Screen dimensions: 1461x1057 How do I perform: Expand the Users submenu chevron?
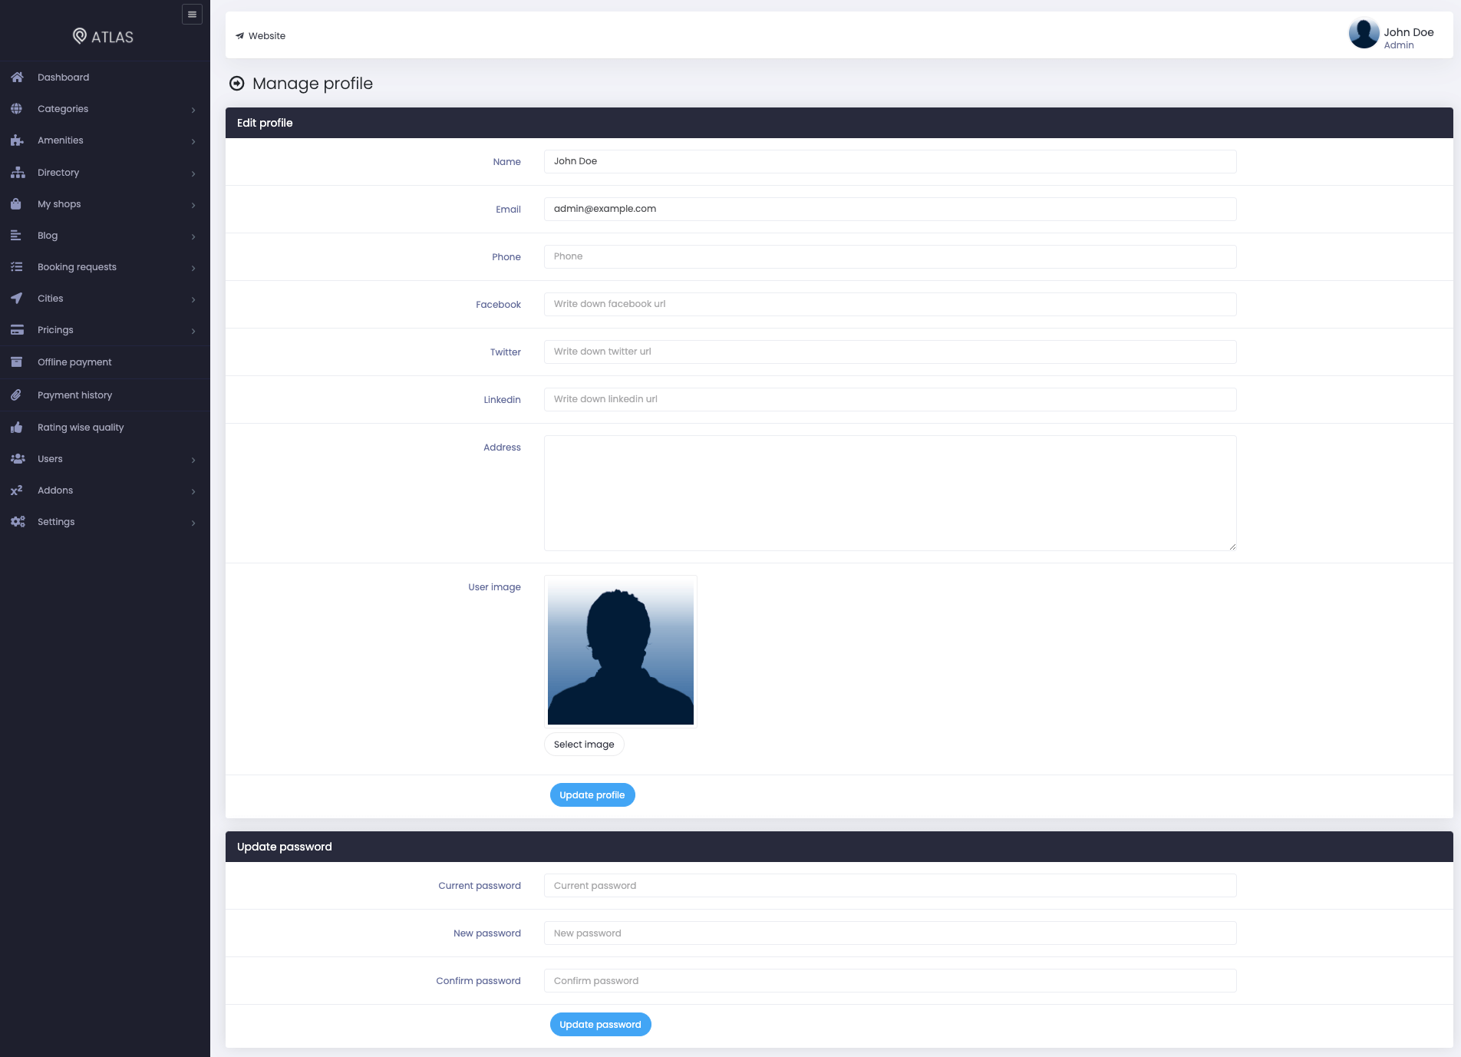pyautogui.click(x=193, y=460)
